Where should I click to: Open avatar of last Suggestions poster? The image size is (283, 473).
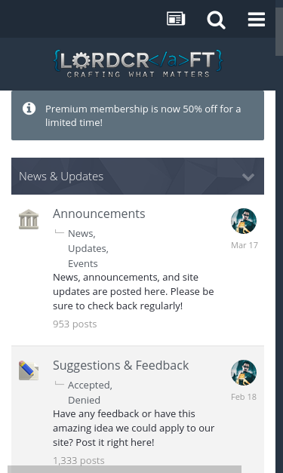click(x=244, y=373)
